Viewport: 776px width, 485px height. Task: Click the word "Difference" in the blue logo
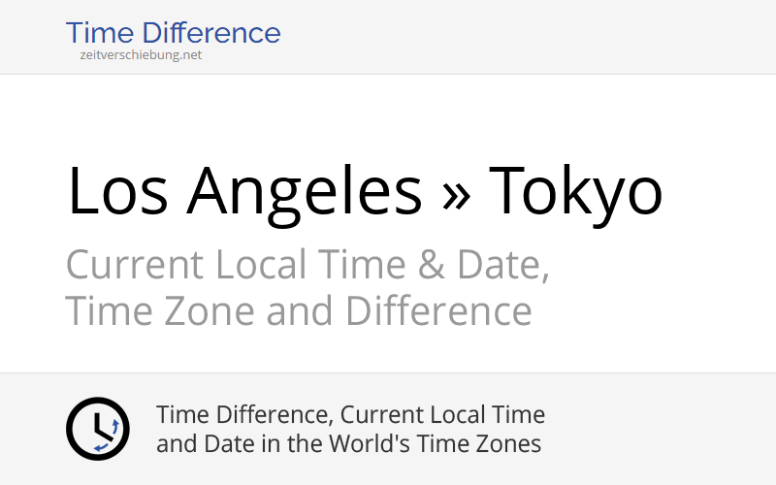coord(211,33)
